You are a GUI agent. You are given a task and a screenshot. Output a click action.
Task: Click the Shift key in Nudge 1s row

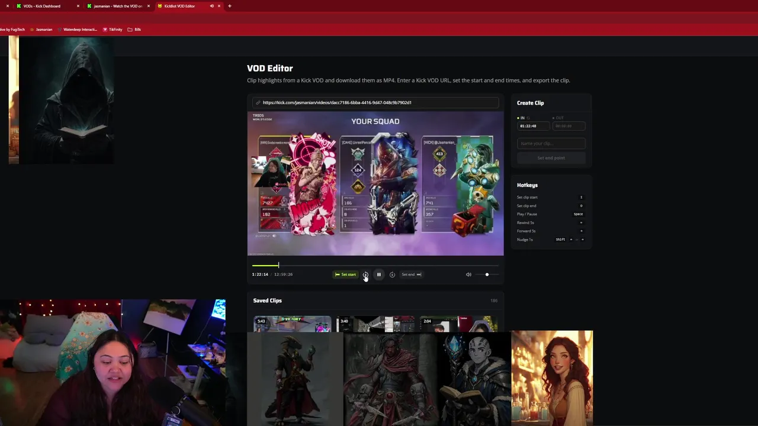coord(560,240)
